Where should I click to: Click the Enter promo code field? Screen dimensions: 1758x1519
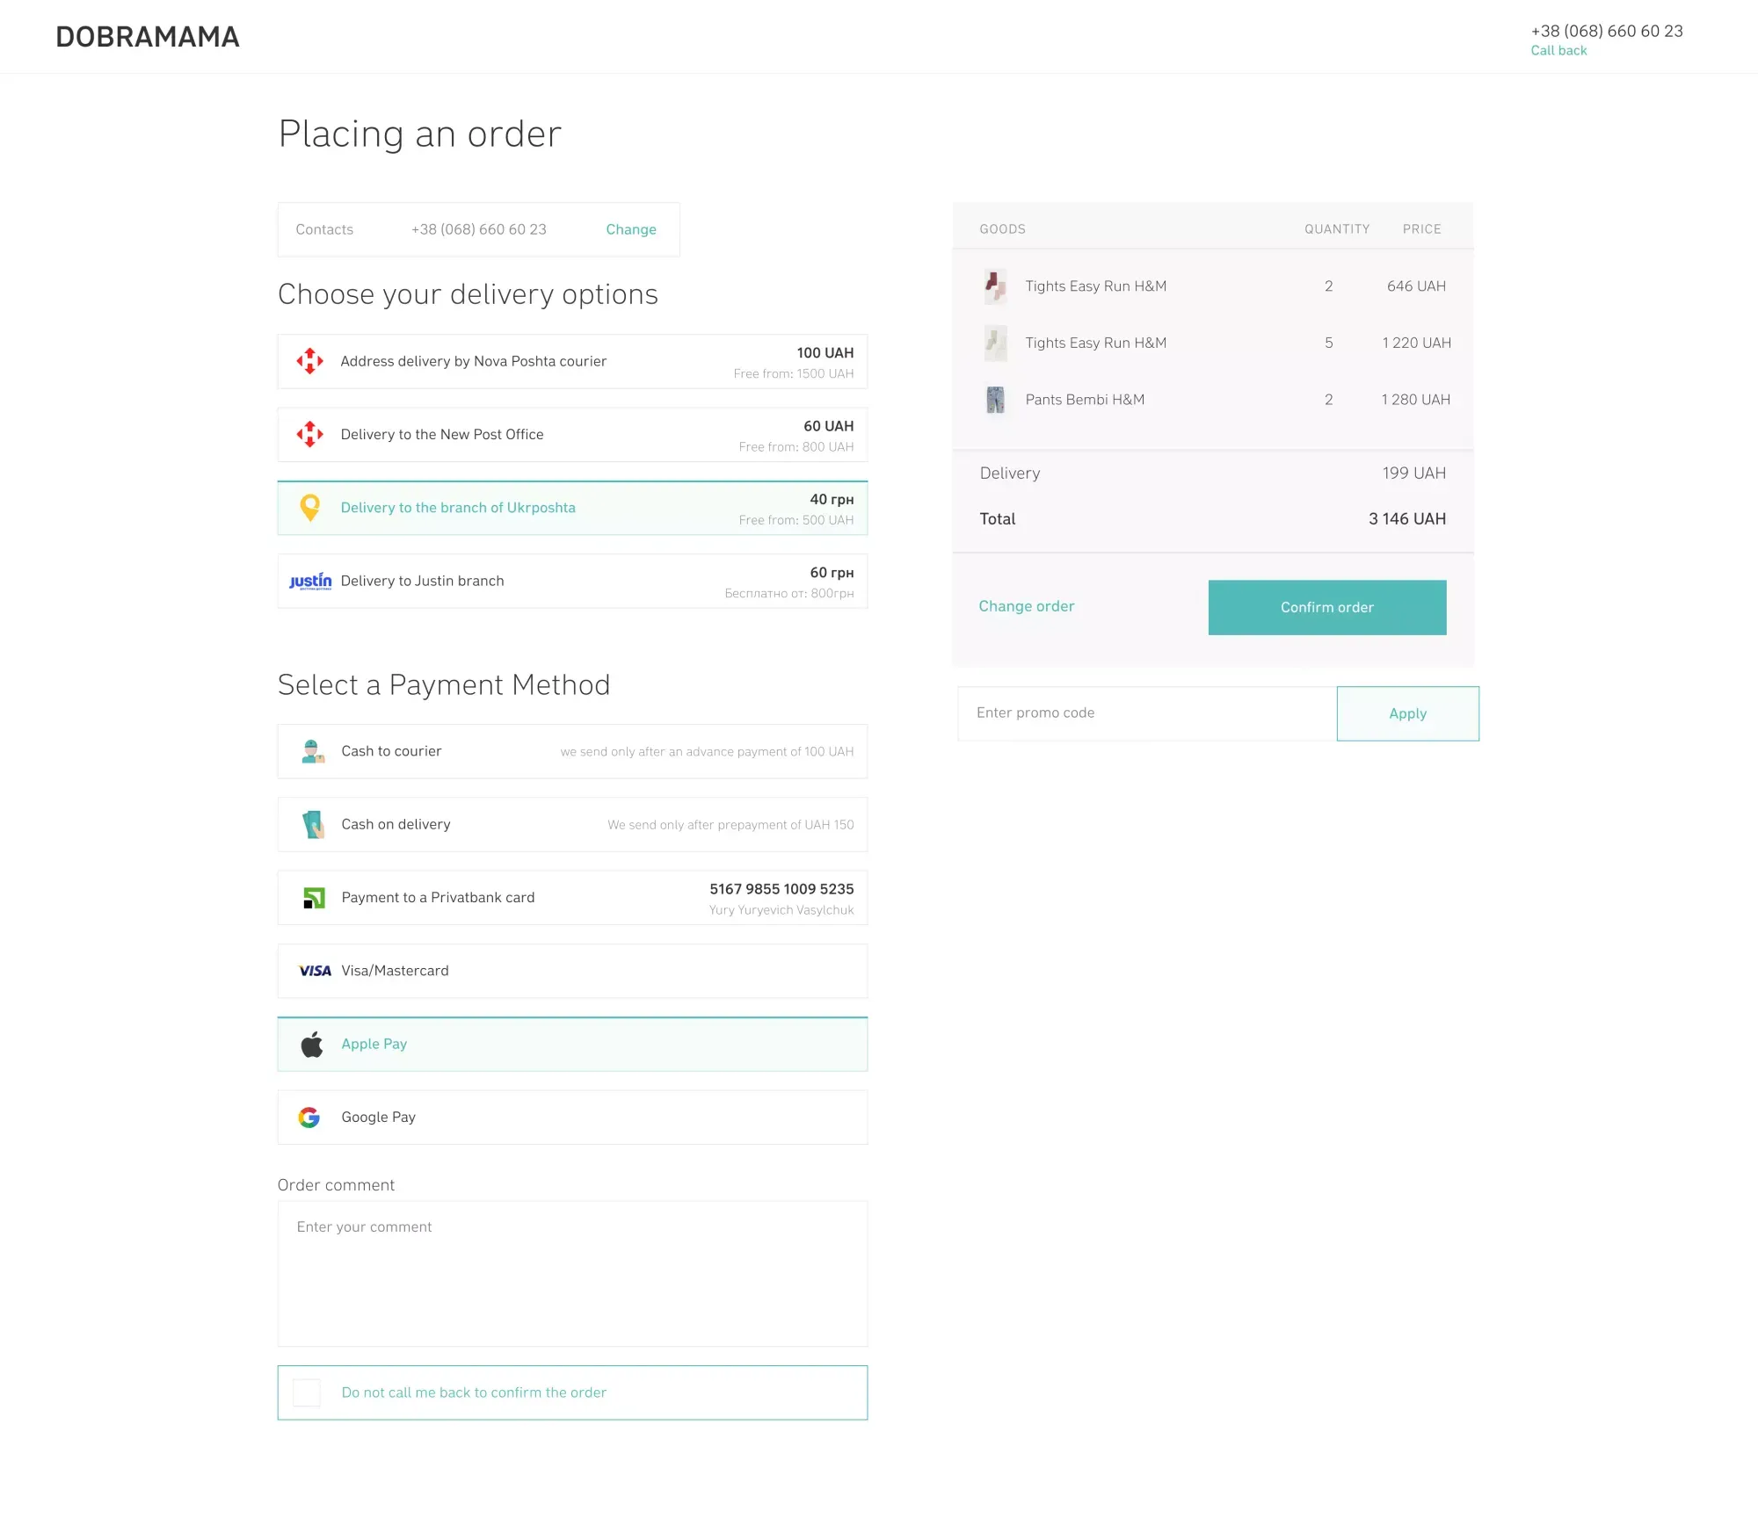[1143, 712]
